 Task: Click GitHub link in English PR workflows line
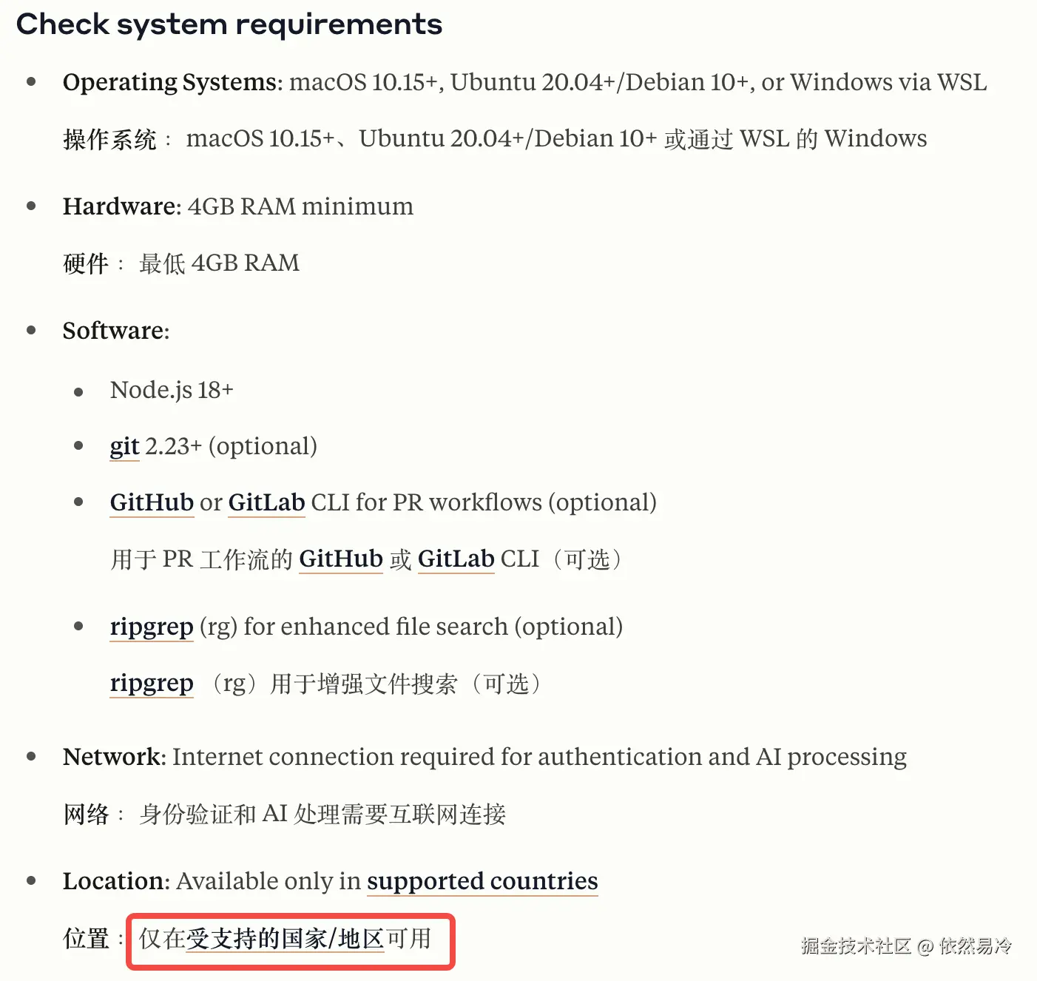coord(152,503)
